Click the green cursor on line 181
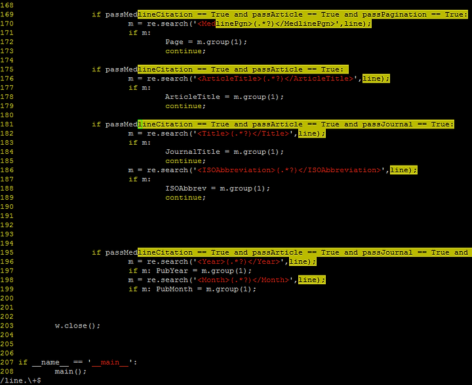 coord(140,124)
